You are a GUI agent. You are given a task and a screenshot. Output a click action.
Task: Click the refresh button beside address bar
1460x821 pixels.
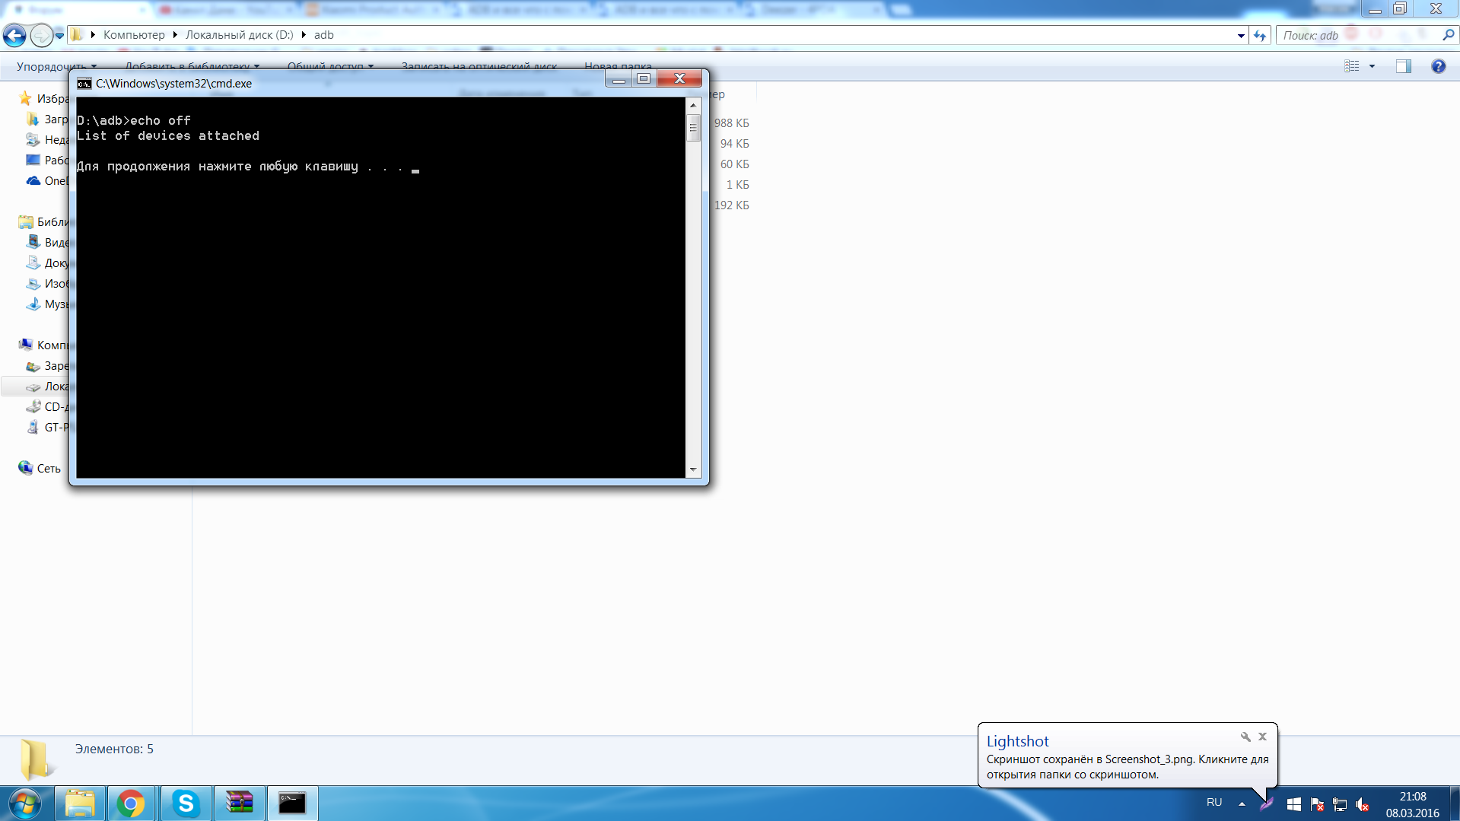[1260, 36]
